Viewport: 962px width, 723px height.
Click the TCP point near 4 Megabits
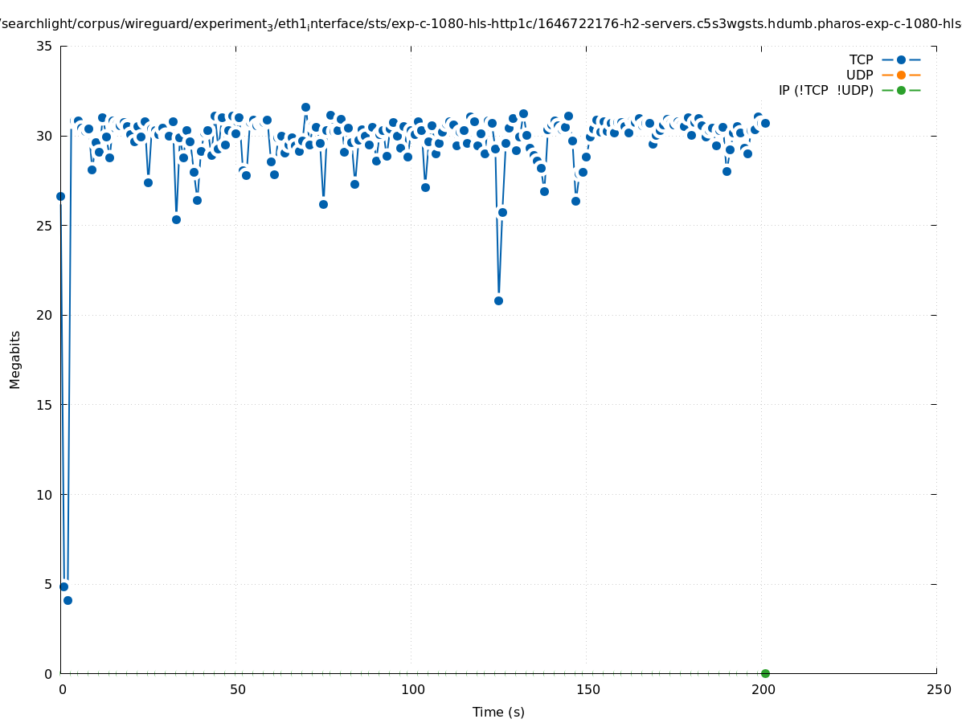(68, 600)
